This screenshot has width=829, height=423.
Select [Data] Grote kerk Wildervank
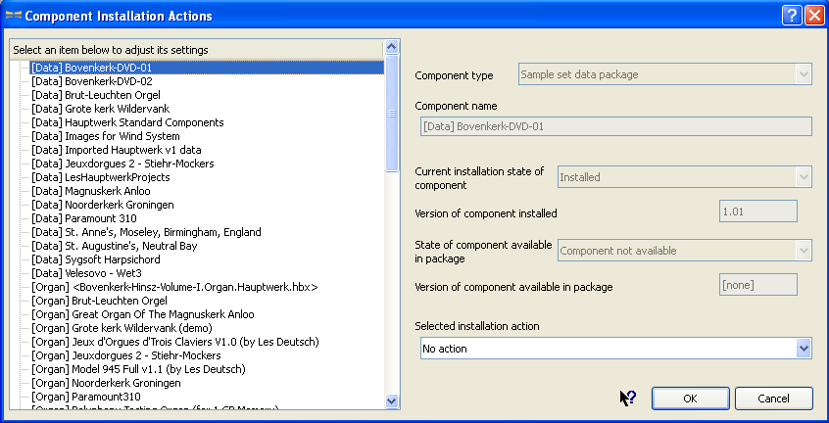coord(101,109)
